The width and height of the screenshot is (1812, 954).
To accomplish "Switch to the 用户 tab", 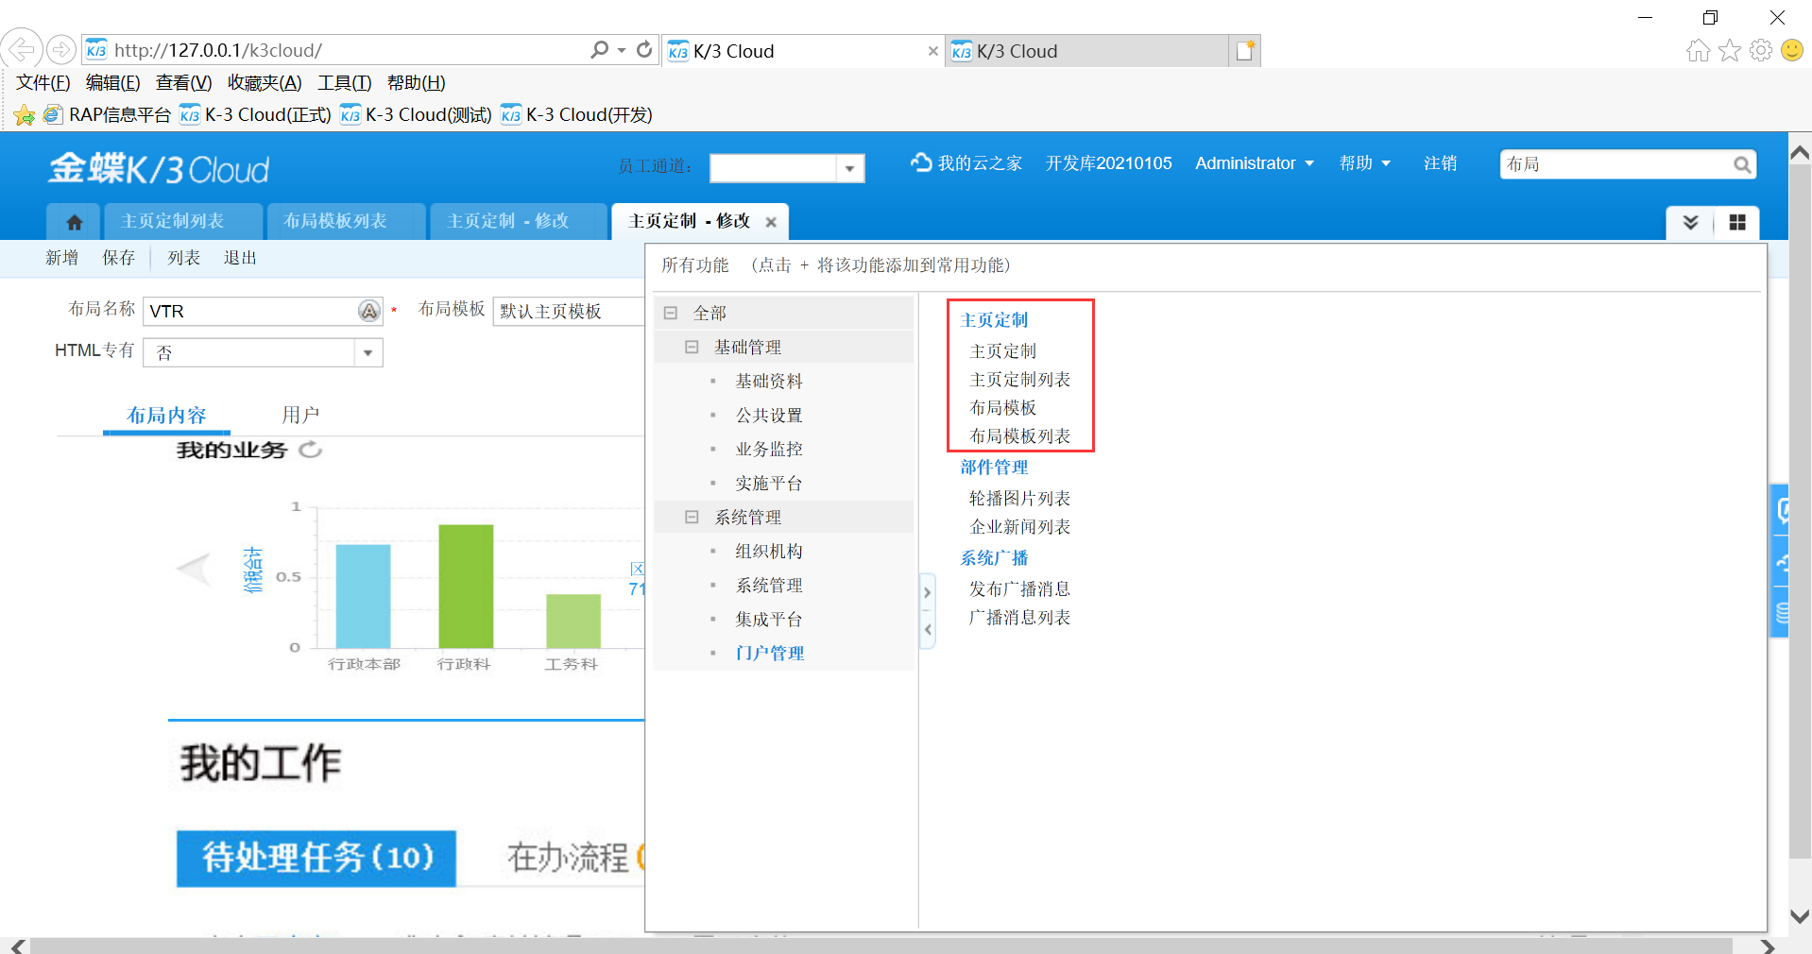I will point(300,416).
